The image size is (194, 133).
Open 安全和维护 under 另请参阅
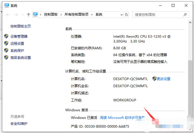[19, 124]
